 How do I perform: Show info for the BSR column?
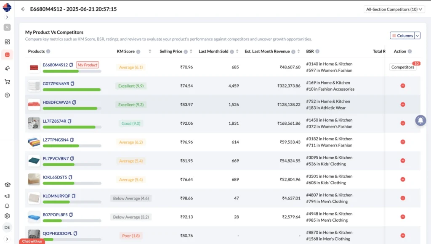point(317,52)
